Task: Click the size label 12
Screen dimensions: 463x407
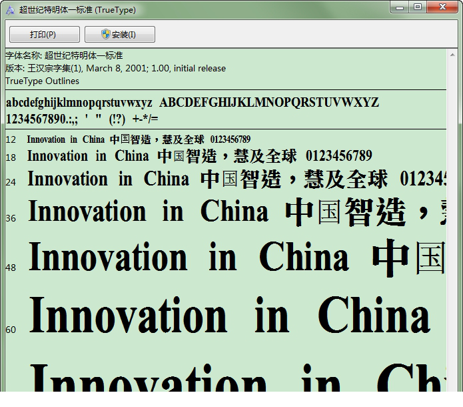Action: [11, 139]
